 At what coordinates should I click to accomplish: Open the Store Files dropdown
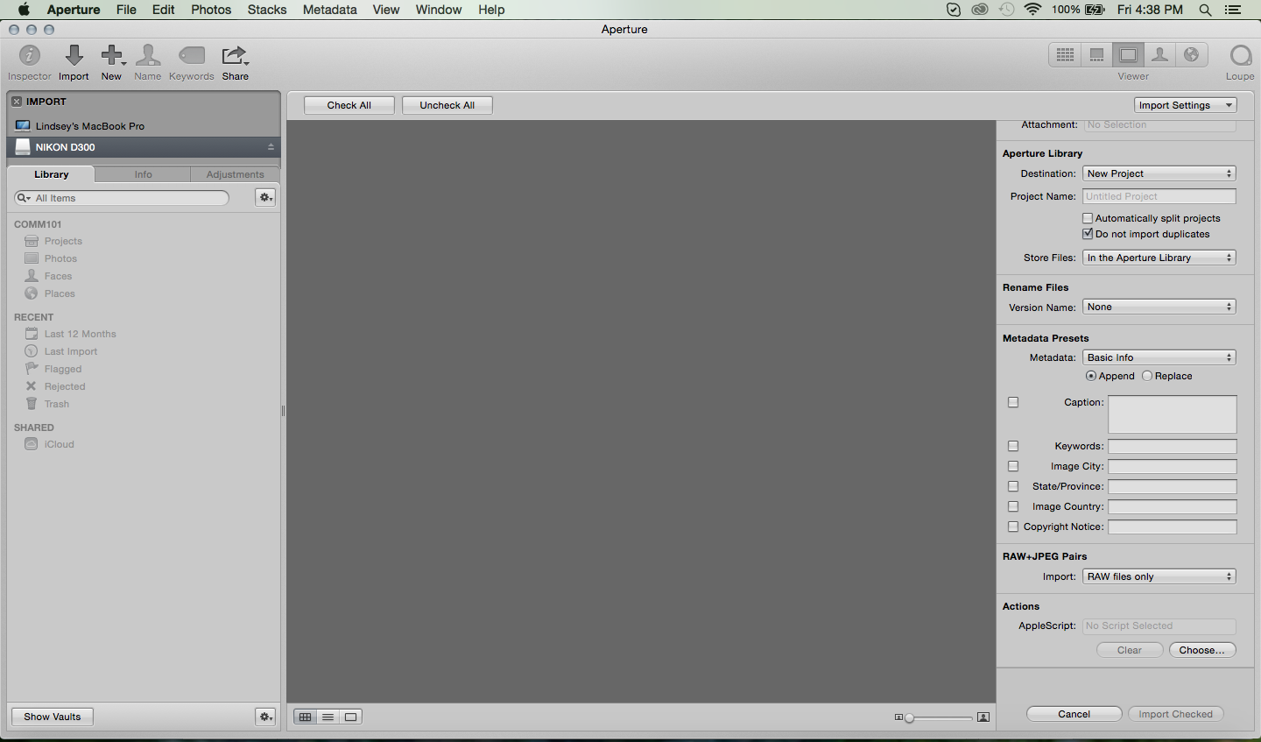1159,258
